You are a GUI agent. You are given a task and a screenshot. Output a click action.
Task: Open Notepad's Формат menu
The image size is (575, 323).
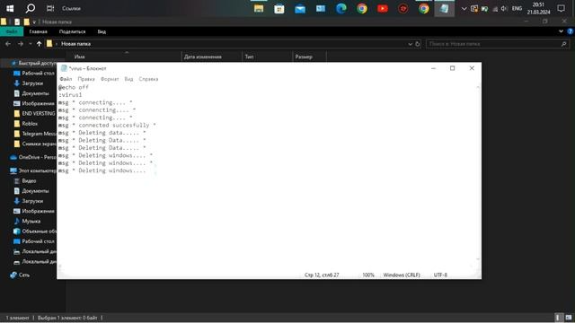tap(110, 79)
